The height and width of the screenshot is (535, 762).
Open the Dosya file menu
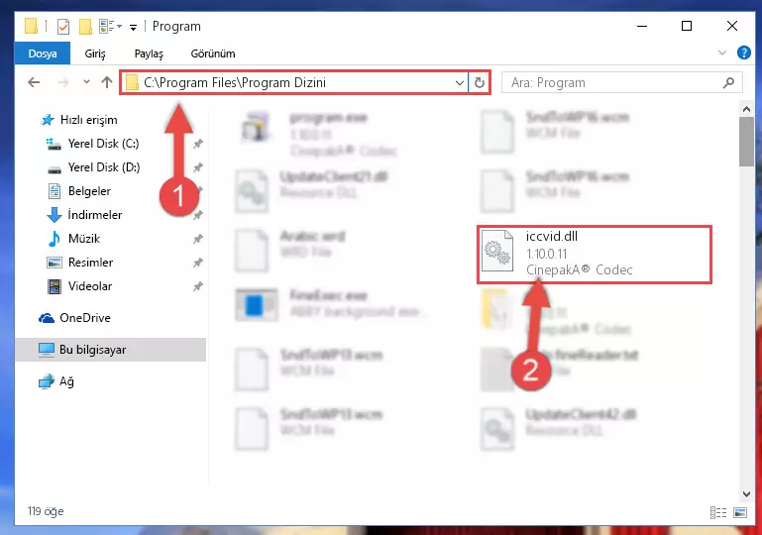(43, 53)
